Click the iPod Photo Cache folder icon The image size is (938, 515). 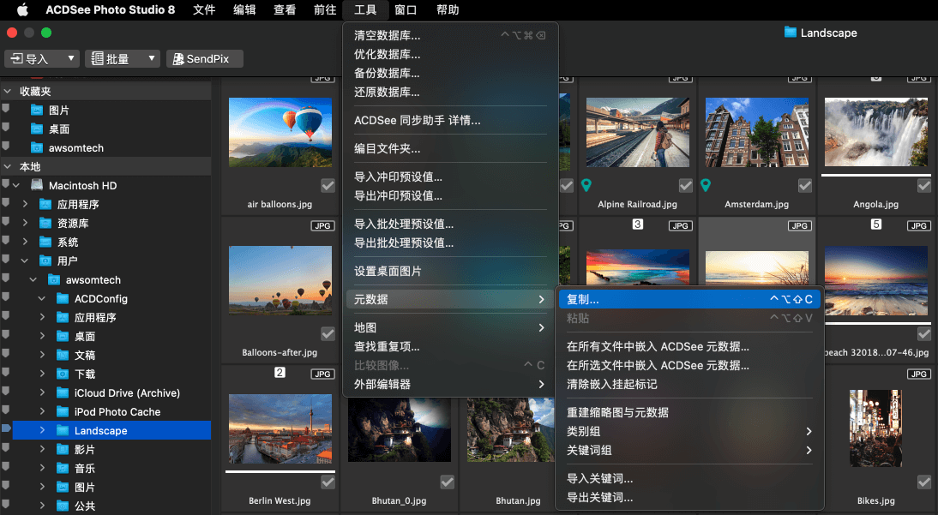[x=63, y=411]
